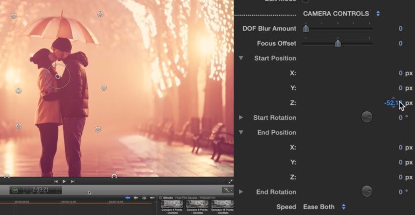This screenshot has height=215, width=415.
Task: Open the enhancements magic wand menu
Action: pos(227,190)
